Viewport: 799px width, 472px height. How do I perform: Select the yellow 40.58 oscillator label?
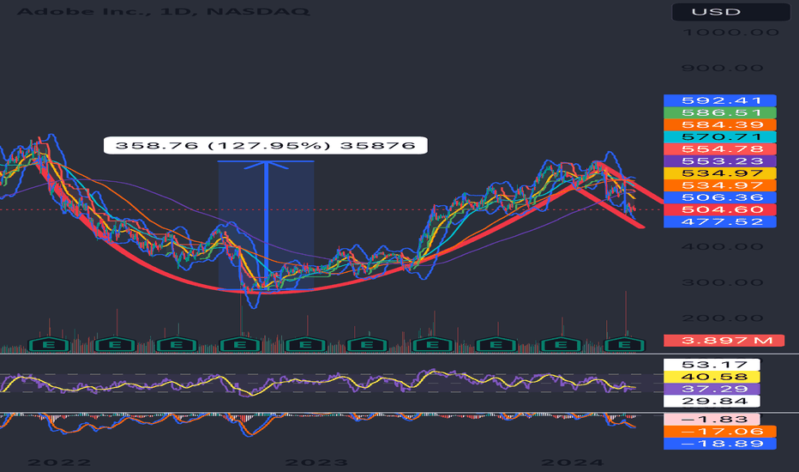coord(712,377)
